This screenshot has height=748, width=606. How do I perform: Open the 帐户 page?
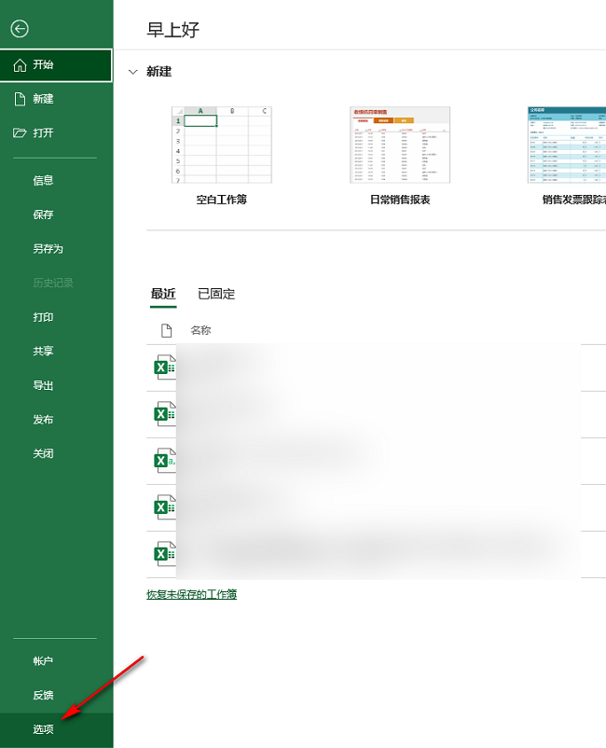click(44, 661)
